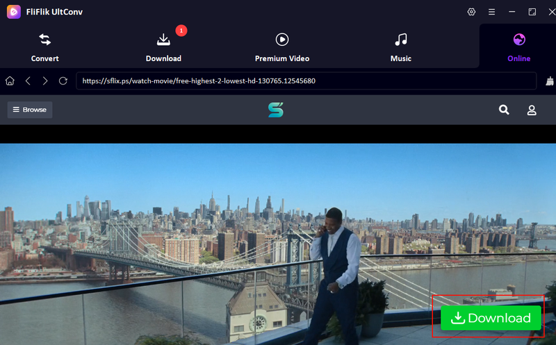This screenshot has width=556, height=345.
Task: Open the site search magnifier
Action: tap(504, 110)
